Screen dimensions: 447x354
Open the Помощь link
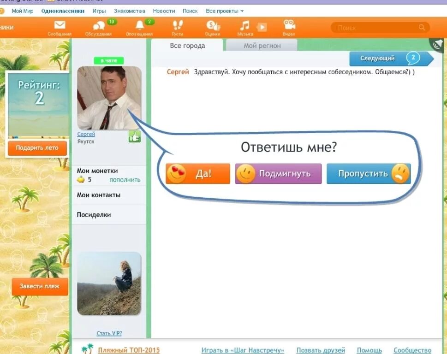[x=369, y=350]
